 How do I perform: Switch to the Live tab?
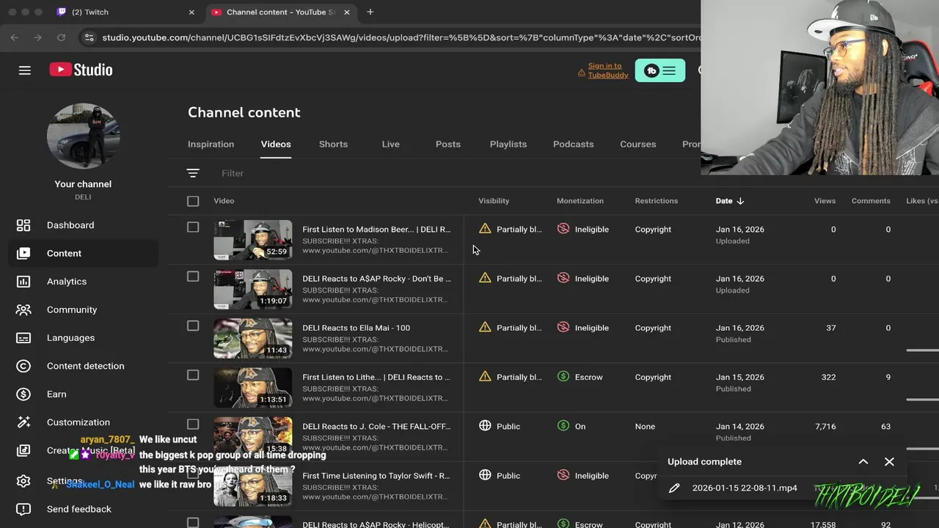click(390, 144)
